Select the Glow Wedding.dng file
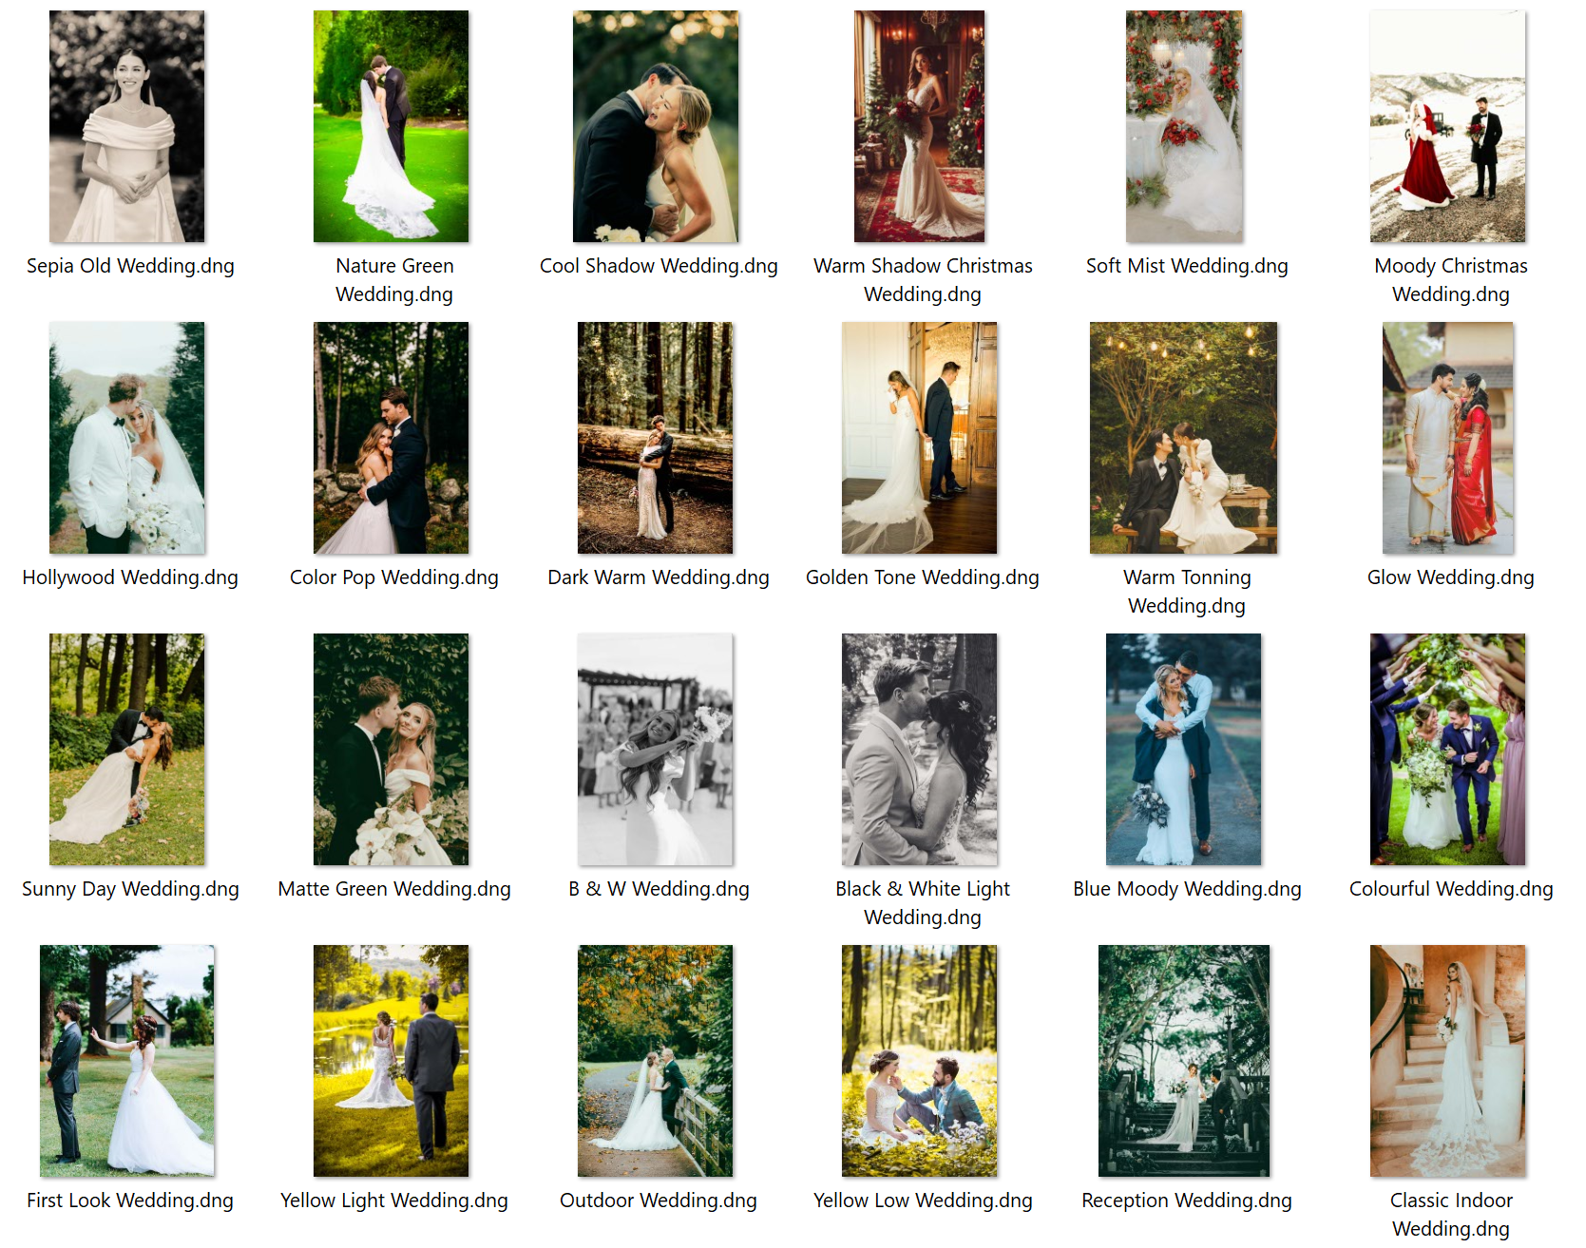1586x1248 pixels. [1447, 438]
